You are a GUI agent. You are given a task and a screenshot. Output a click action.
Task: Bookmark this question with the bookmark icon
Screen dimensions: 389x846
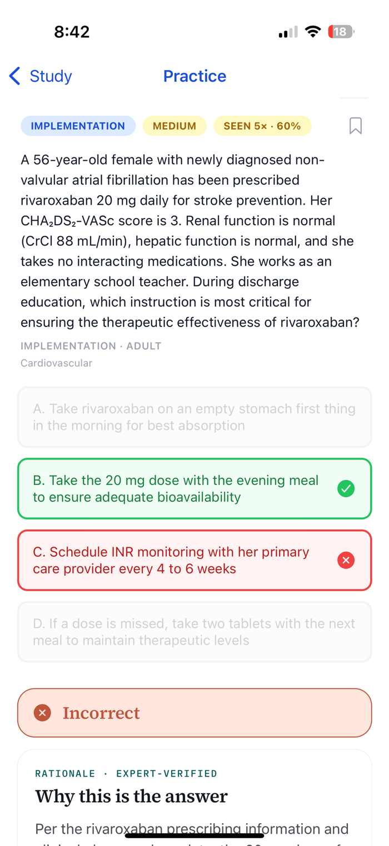pos(356,126)
